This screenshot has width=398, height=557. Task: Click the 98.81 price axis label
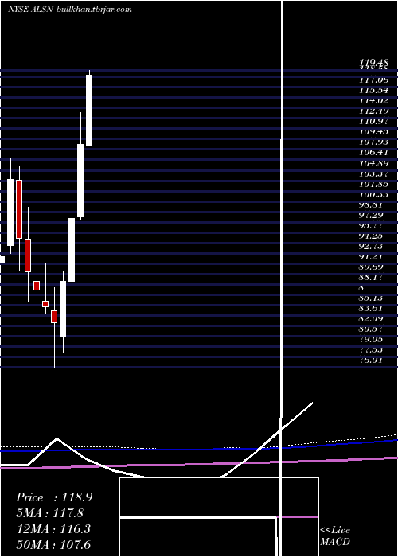[x=372, y=205]
